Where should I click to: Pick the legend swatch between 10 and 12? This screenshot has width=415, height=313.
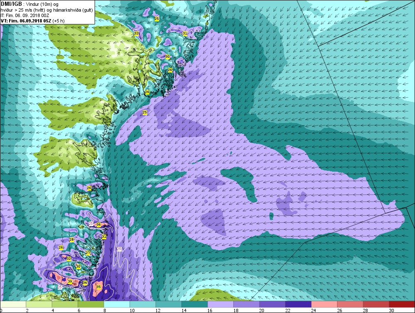tap(143, 304)
